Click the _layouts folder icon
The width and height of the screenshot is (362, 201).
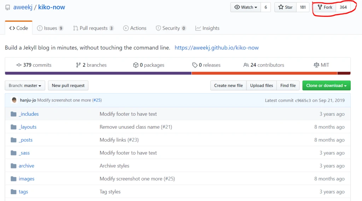(x=14, y=127)
